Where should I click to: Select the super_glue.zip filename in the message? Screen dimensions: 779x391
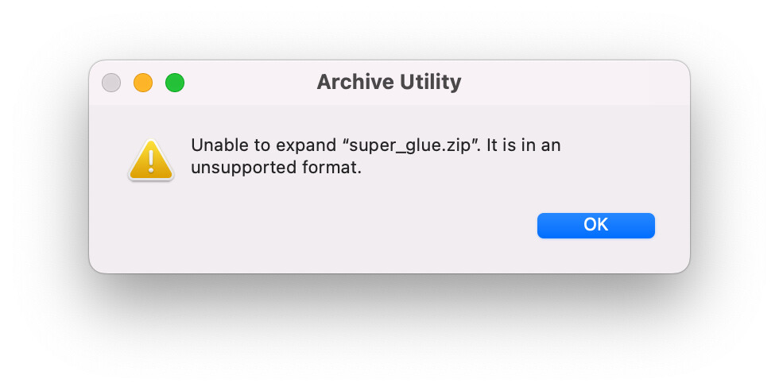[409, 145]
